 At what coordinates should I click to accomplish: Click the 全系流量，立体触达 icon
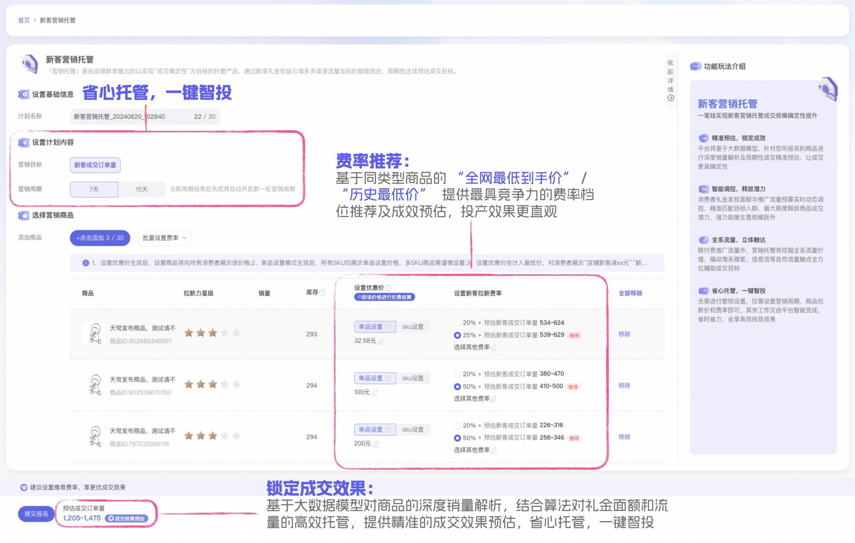(x=703, y=240)
